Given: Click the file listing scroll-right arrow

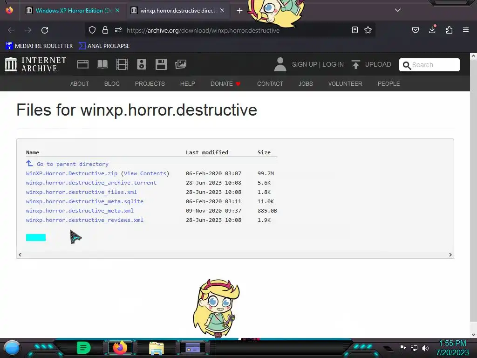Looking at the screenshot, I should pyautogui.click(x=450, y=255).
